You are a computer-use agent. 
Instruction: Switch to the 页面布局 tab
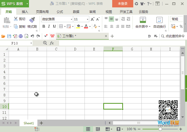pos(42,12)
